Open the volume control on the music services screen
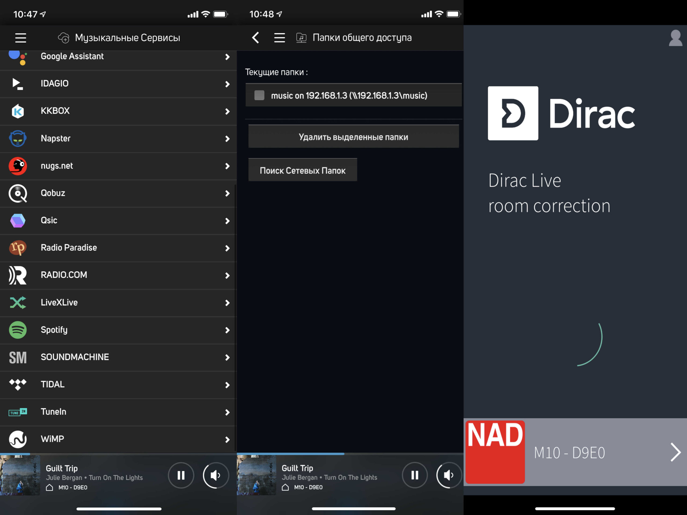The height and width of the screenshot is (515, 687). tap(216, 475)
